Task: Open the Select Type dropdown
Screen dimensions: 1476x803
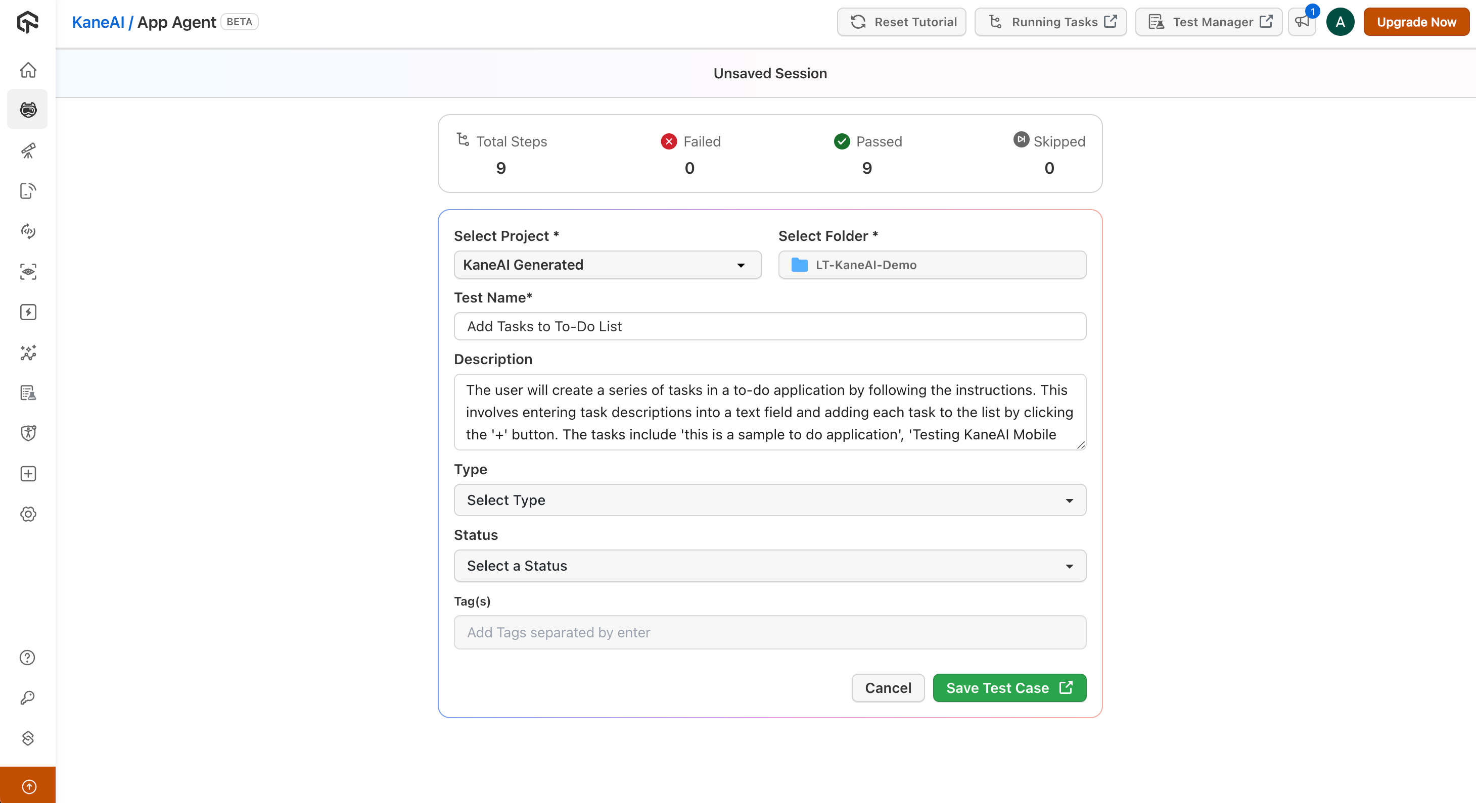Action: pos(769,500)
